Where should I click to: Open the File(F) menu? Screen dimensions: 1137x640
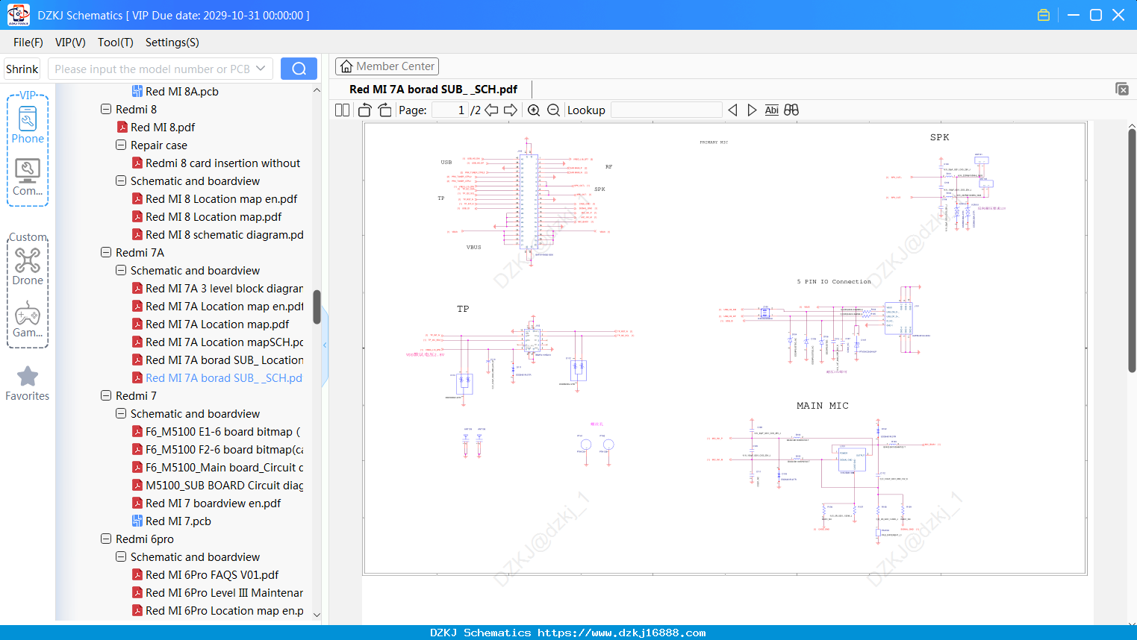(x=28, y=43)
